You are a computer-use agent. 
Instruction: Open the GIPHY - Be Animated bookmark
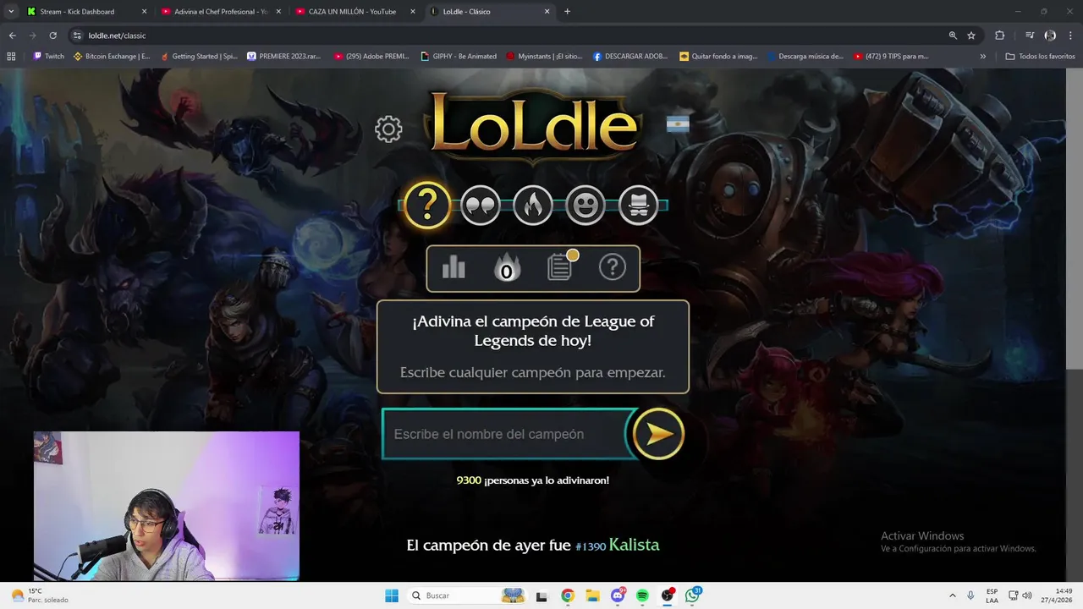(x=459, y=57)
